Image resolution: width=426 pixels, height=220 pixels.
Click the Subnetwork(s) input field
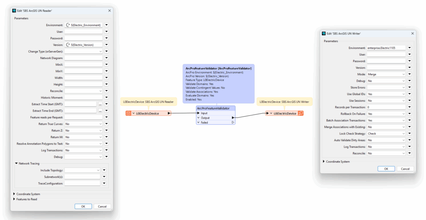[x=82, y=177]
